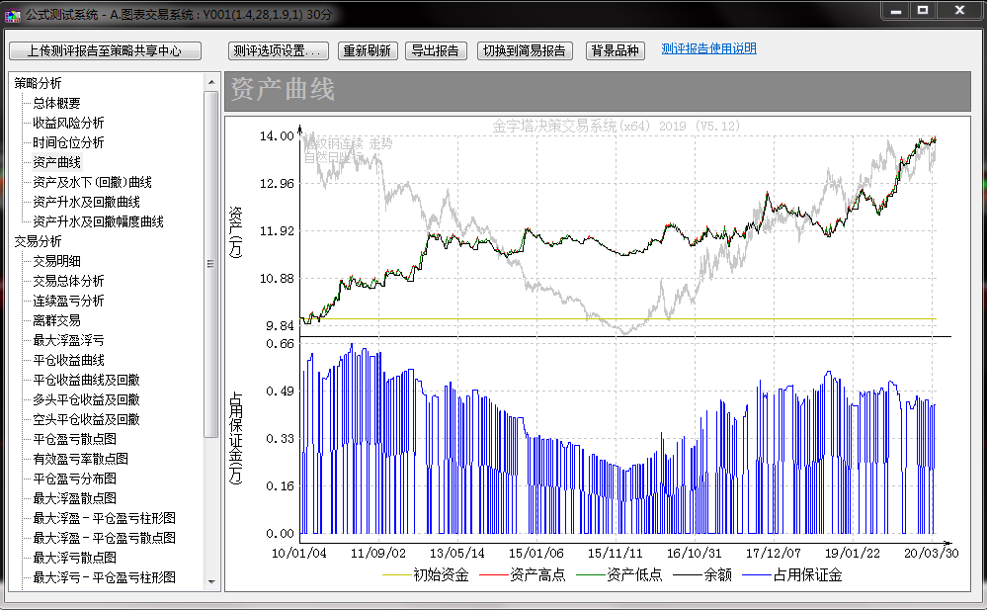Open 最大浮盈浮亏 report

[68, 340]
